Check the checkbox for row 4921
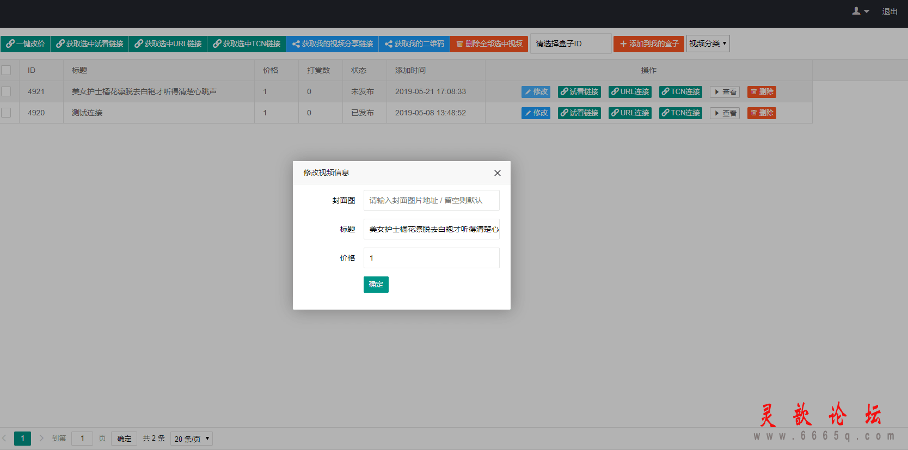The image size is (908, 450). (x=6, y=91)
